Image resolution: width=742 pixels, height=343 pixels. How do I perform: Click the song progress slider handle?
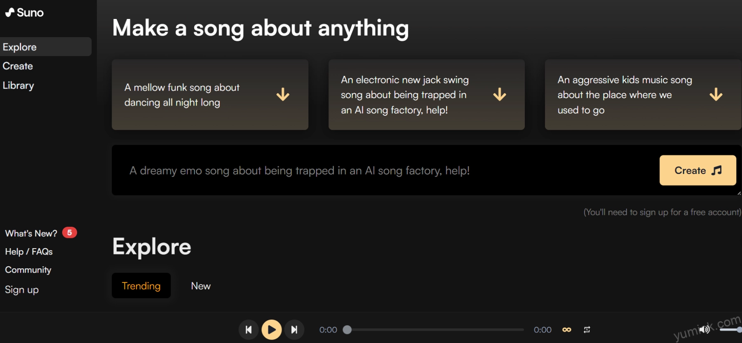348,330
